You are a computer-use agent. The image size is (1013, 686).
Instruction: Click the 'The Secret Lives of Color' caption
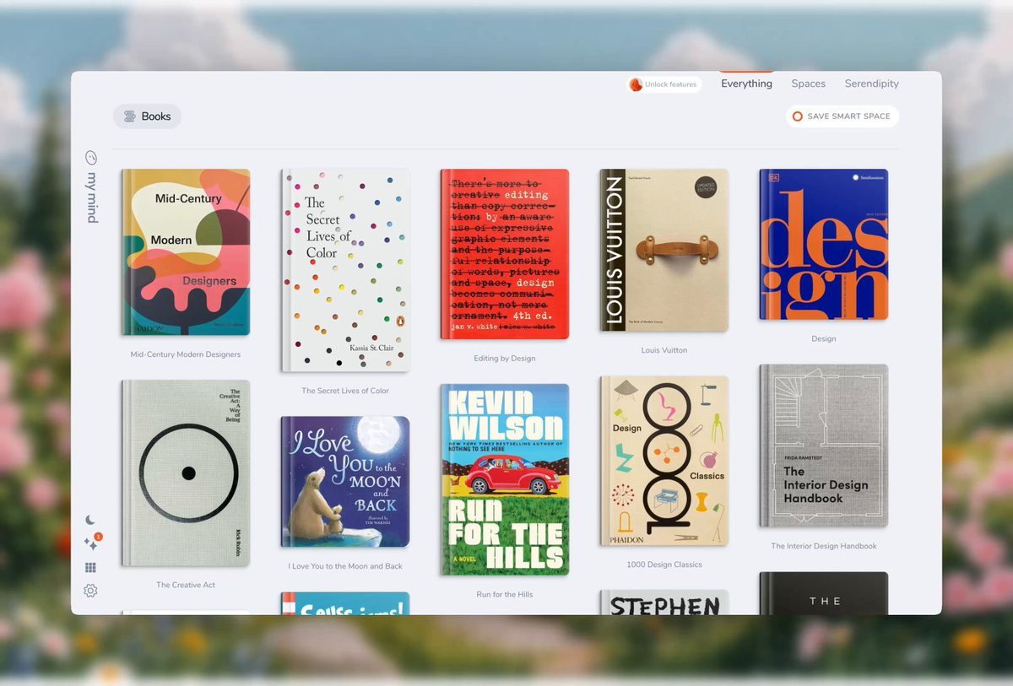click(x=345, y=391)
